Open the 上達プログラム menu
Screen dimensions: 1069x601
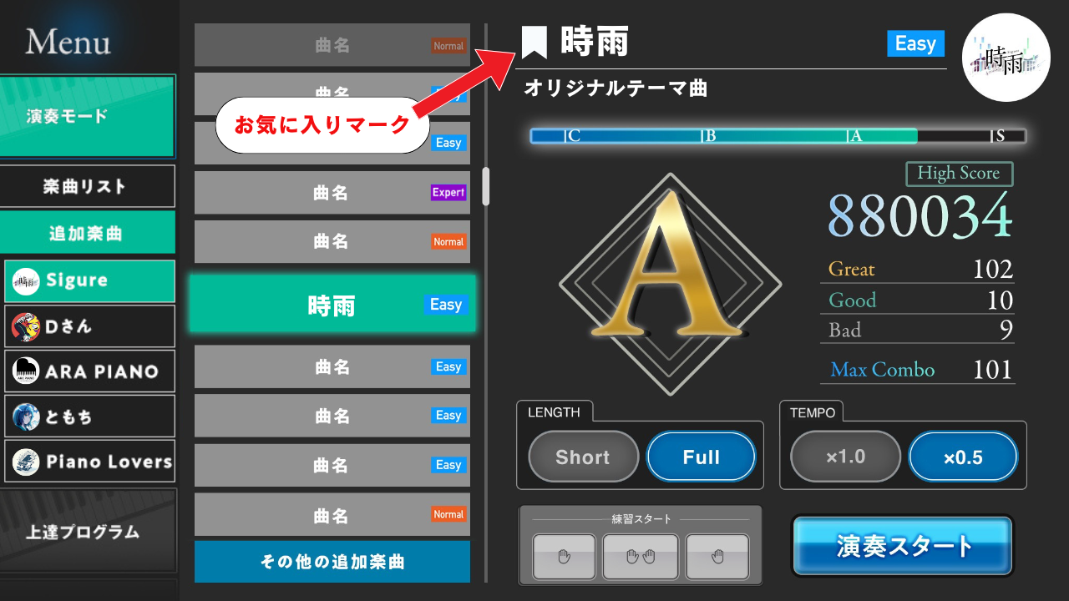[88, 531]
